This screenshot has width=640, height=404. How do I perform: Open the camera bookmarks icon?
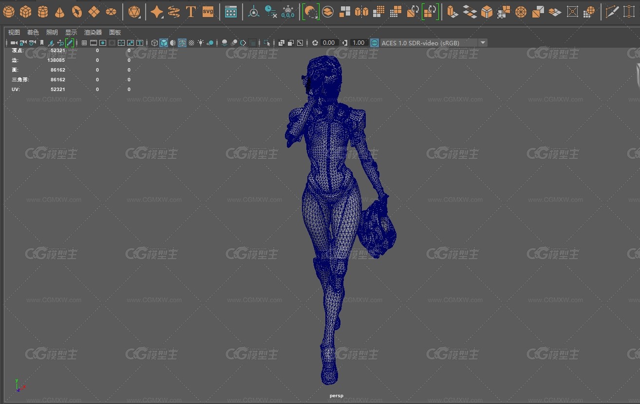(x=41, y=43)
